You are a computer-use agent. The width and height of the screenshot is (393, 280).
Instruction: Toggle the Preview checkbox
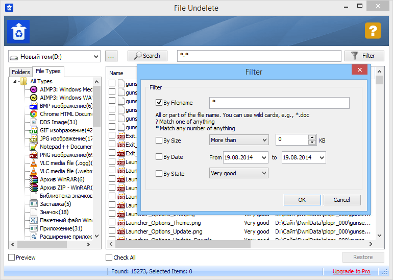point(12,257)
